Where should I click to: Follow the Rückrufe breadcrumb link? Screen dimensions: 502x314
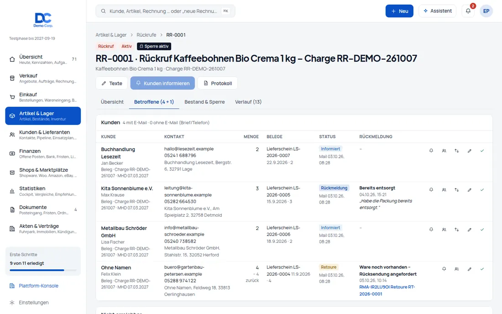click(x=146, y=35)
